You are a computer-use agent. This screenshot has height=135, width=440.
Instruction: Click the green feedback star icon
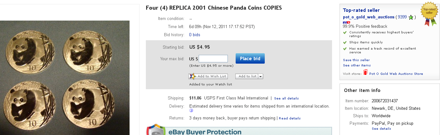pyautogui.click(x=411, y=17)
